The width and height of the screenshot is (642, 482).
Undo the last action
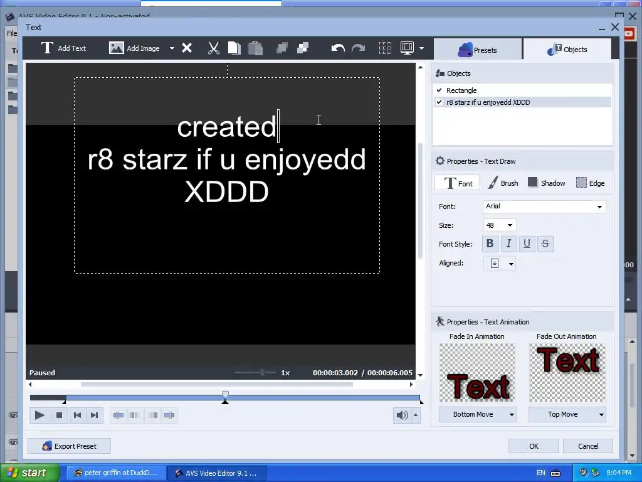coord(338,48)
